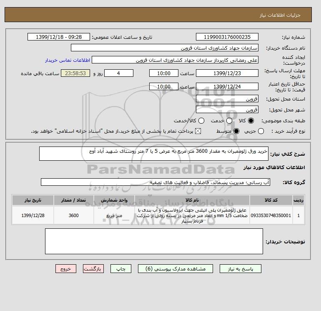Click the price validity date 1399/12/24
The height and width of the screenshot is (311, 321).
point(227,86)
